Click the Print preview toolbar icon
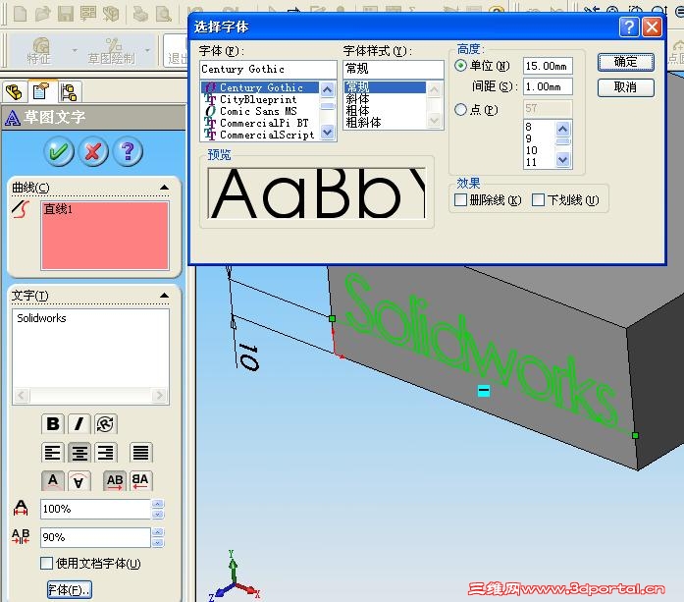684x602 pixels. click(x=164, y=14)
